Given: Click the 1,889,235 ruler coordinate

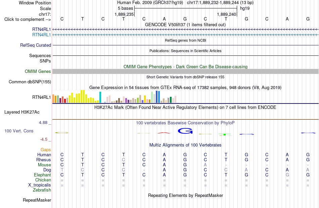Looking at the screenshot, I should coord(124,14).
